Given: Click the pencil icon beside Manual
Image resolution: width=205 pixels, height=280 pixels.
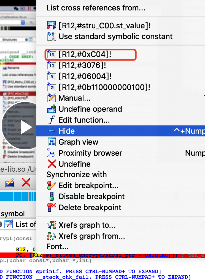Looking at the screenshot, I should pyautogui.click(x=52, y=98).
